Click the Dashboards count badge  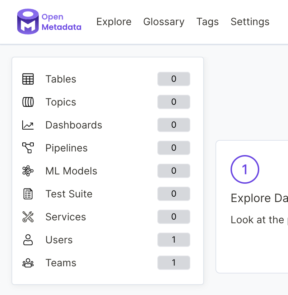[x=173, y=125]
